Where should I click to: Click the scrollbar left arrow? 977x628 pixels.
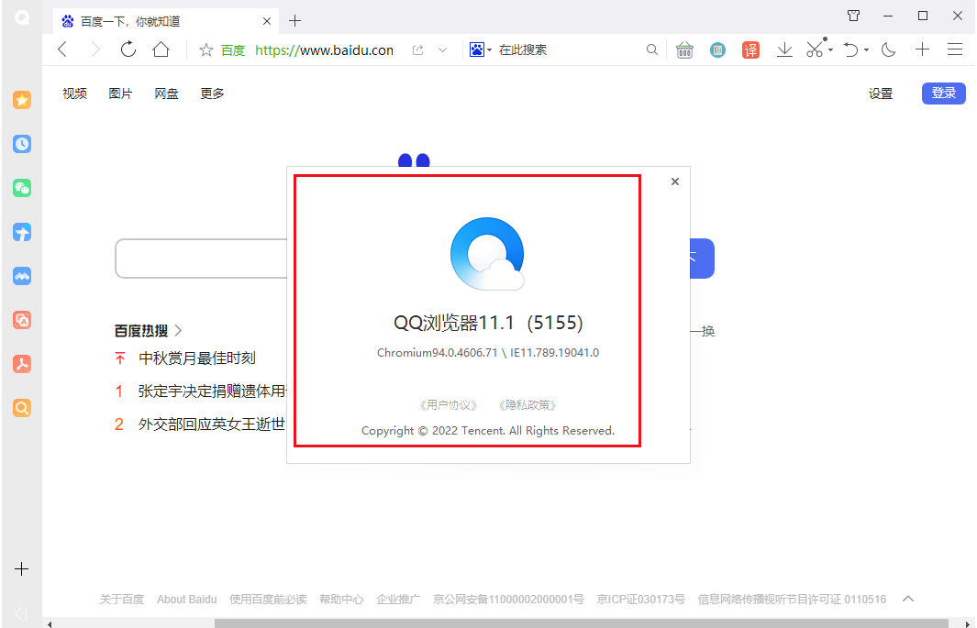pyautogui.click(x=50, y=623)
